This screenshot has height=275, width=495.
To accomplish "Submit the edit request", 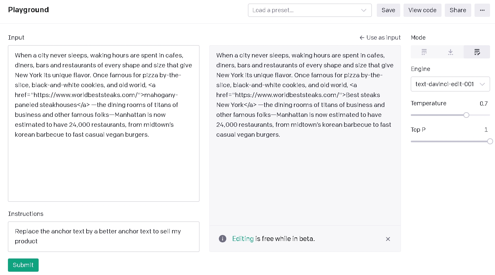I will (x=23, y=265).
